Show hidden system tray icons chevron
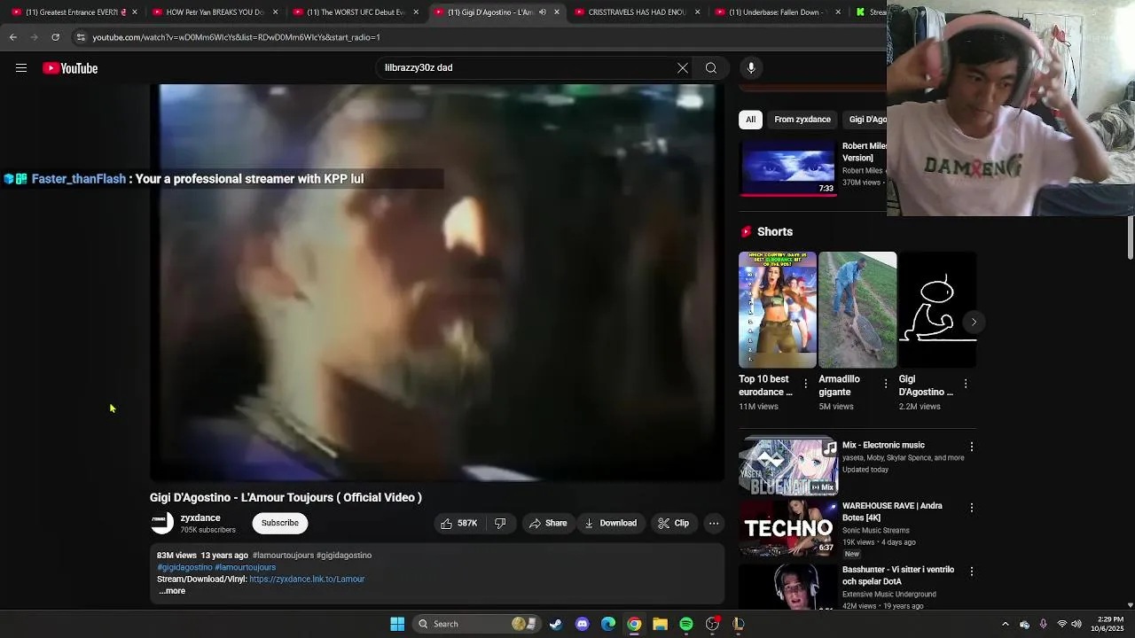Image resolution: width=1135 pixels, height=638 pixels. pyautogui.click(x=1006, y=624)
